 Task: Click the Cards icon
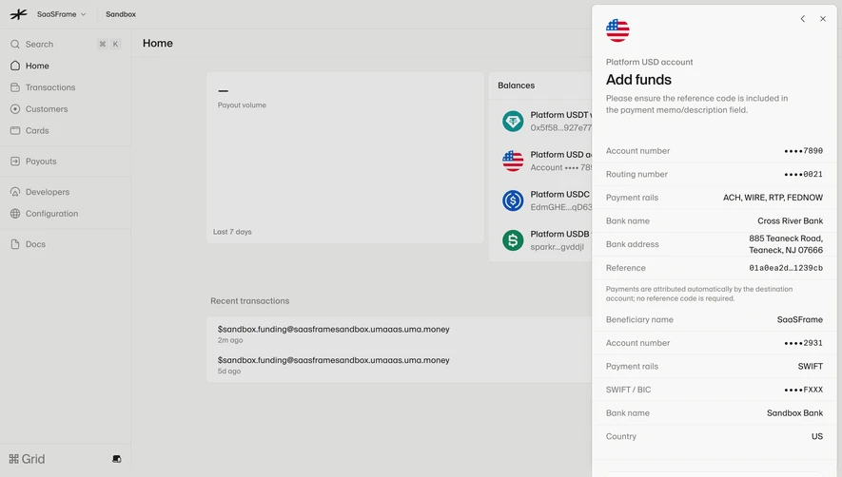pos(15,130)
